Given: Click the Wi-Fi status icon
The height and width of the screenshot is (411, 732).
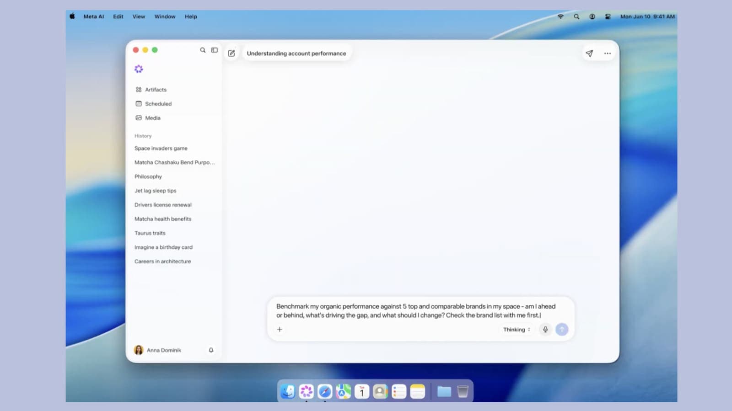Looking at the screenshot, I should click(560, 16).
